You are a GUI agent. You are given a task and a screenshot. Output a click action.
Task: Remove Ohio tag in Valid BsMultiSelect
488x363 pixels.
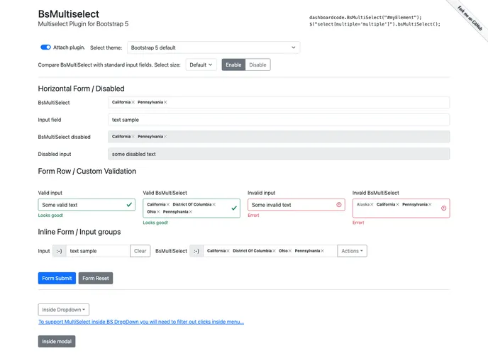click(158, 212)
